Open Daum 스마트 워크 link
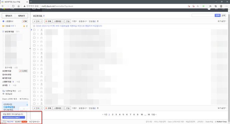Viewport: 230px width, 124px height. tap(10, 99)
